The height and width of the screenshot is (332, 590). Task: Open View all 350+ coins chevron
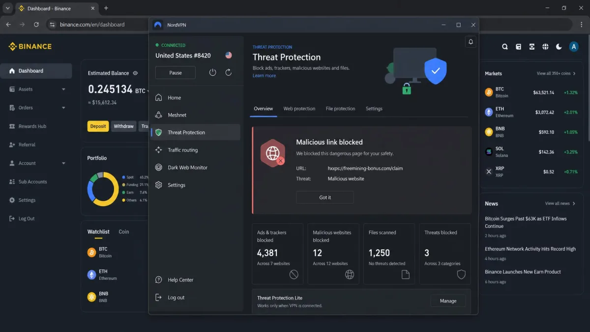click(574, 73)
